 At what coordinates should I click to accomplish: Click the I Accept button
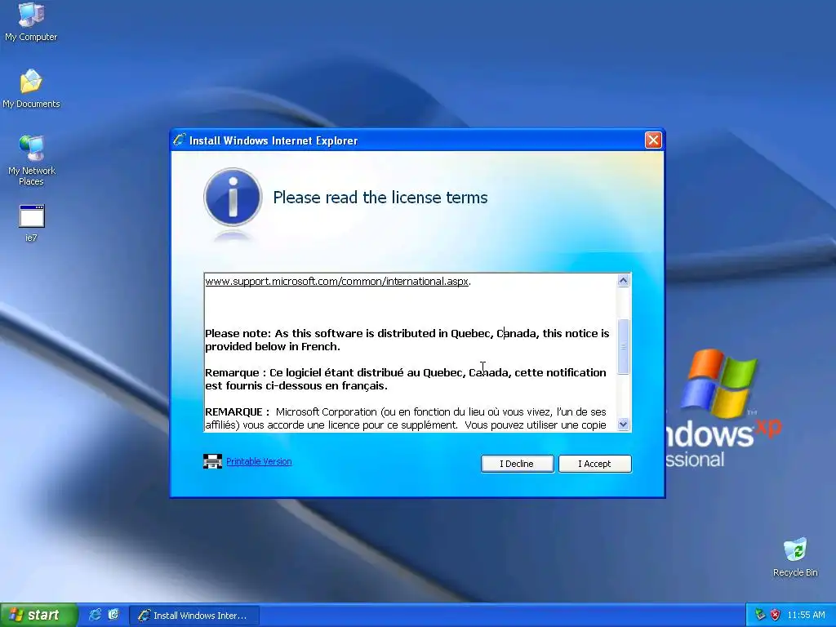(595, 464)
